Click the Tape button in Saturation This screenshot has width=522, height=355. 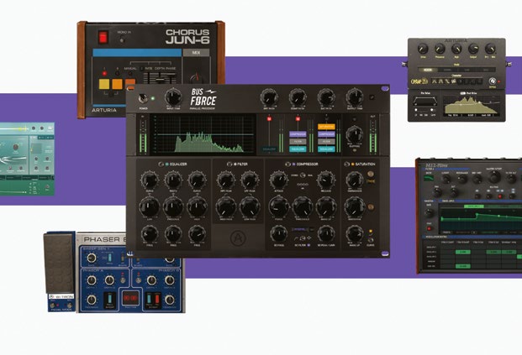[x=371, y=175]
